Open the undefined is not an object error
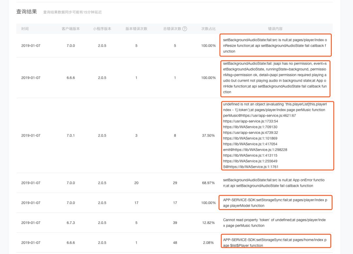Screen dimensions: 353x254 click(x=275, y=135)
